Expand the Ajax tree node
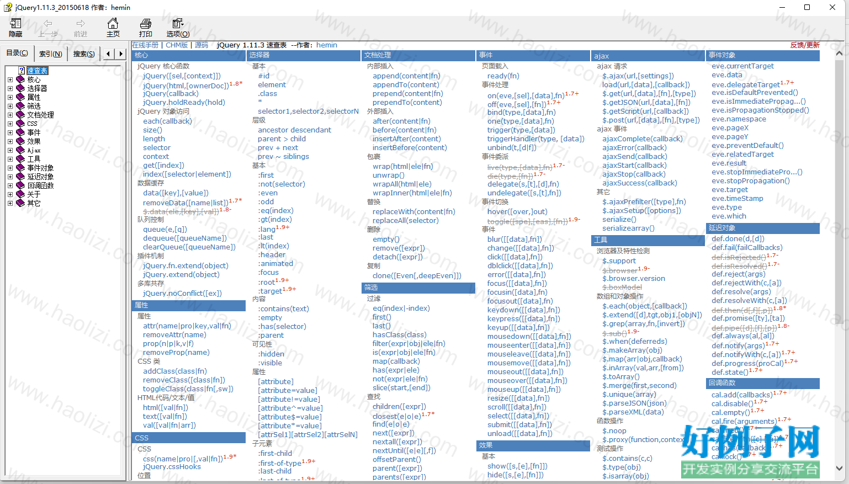This screenshot has width=849, height=484. click(x=10, y=150)
